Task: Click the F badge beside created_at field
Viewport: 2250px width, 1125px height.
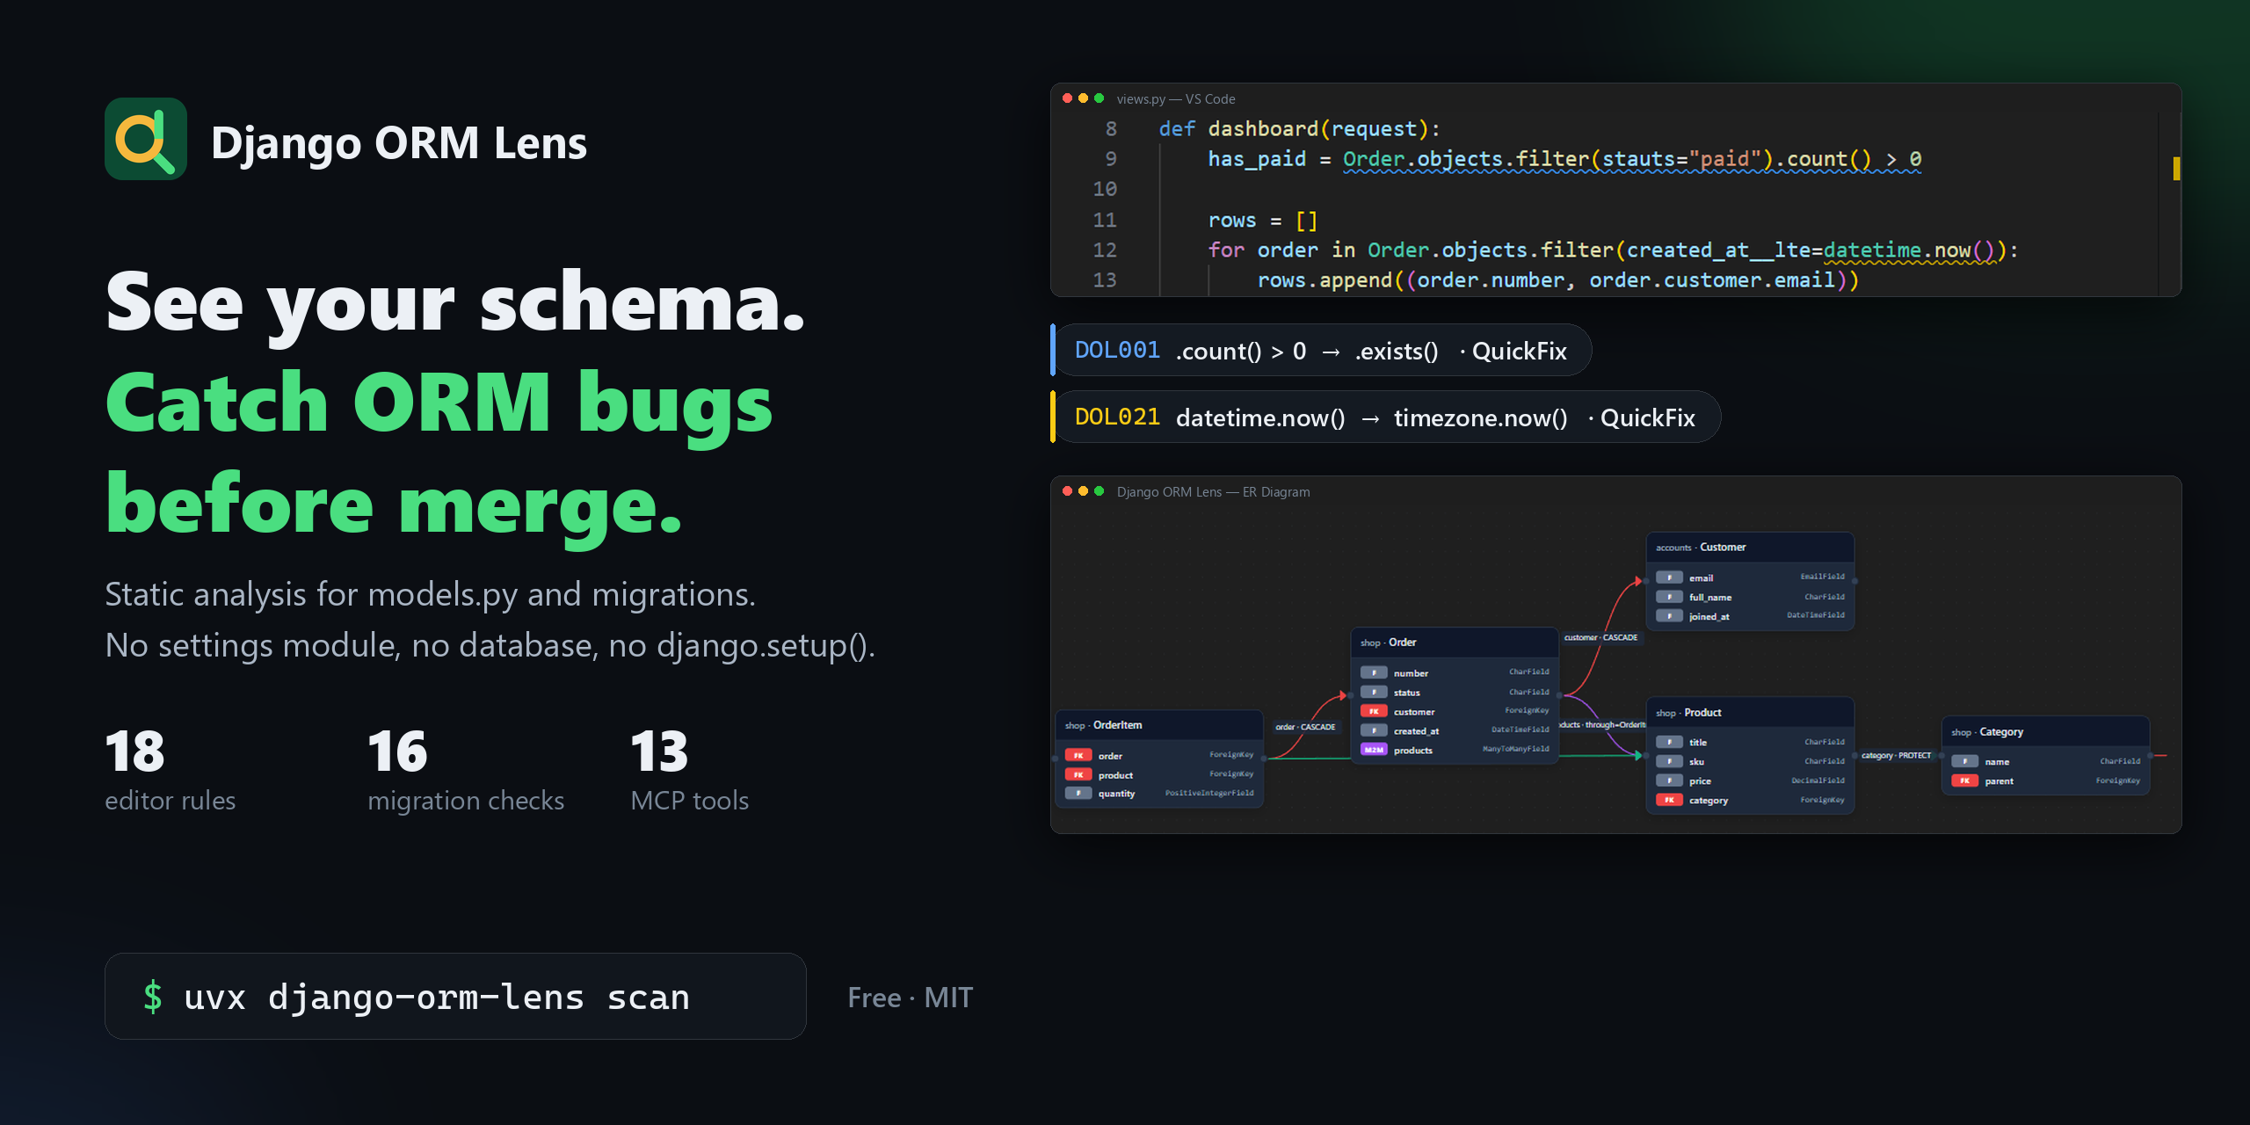Action: 1374,730
